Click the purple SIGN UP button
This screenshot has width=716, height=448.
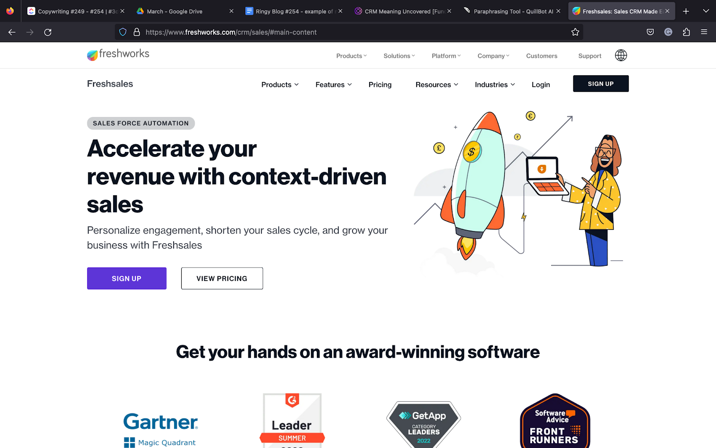coord(127,278)
